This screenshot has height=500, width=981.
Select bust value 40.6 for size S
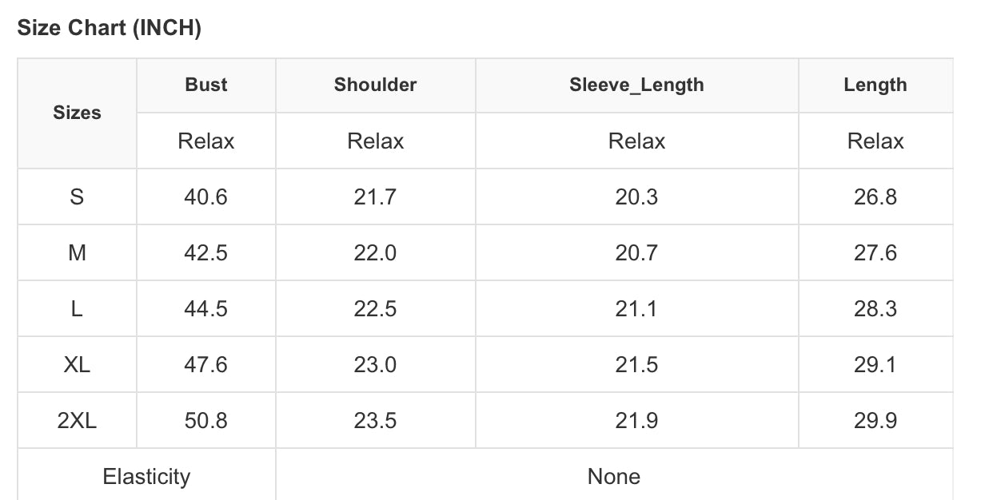[206, 197]
